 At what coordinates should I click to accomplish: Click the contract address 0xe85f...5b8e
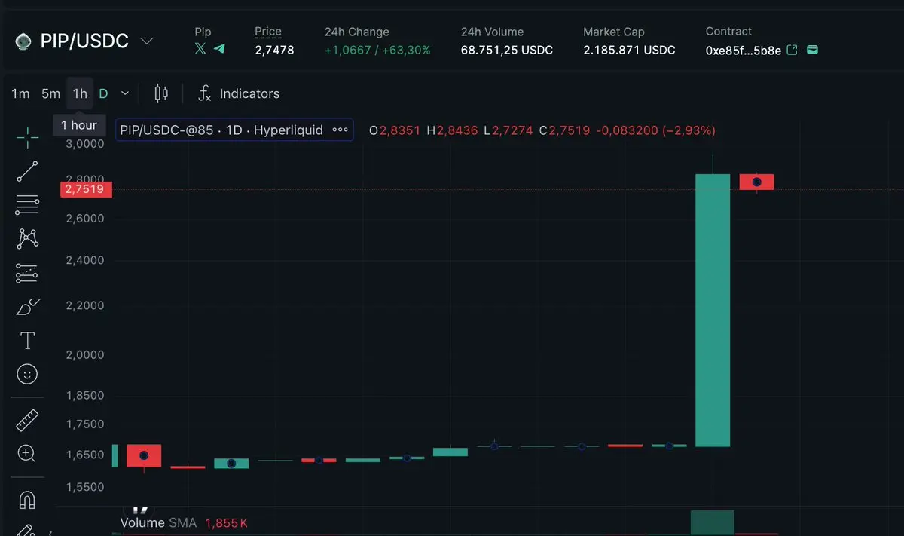(743, 51)
